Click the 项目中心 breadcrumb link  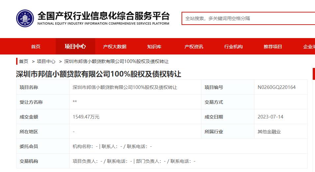(46, 61)
